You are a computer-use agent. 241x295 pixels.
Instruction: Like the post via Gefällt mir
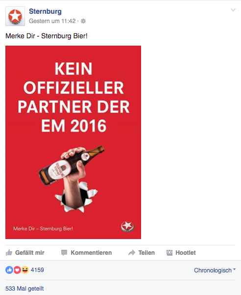(25, 252)
